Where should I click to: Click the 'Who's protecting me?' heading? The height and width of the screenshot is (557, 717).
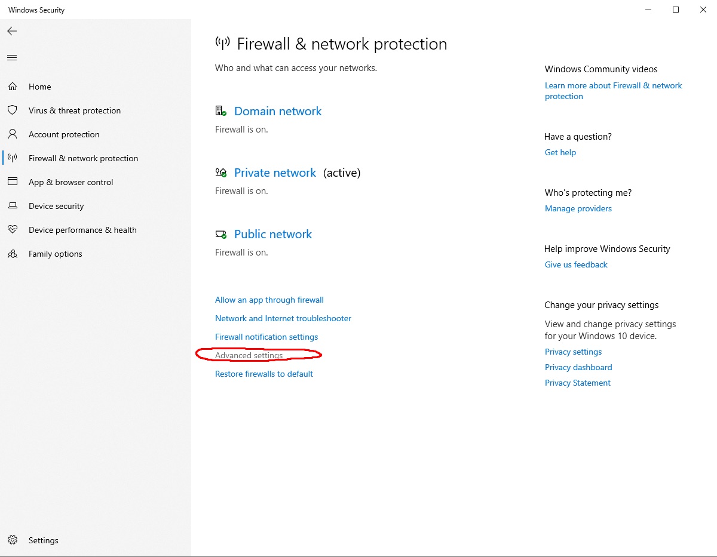[588, 193]
